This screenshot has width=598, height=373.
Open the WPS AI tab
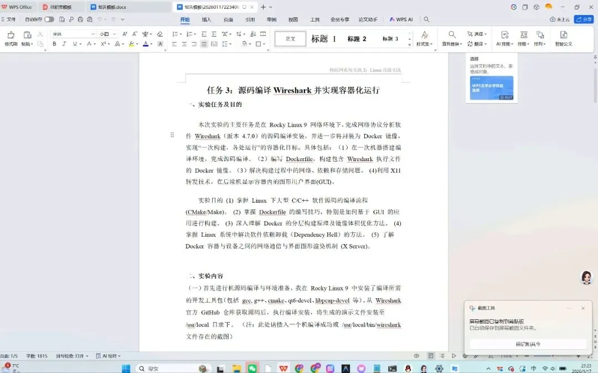click(x=401, y=19)
